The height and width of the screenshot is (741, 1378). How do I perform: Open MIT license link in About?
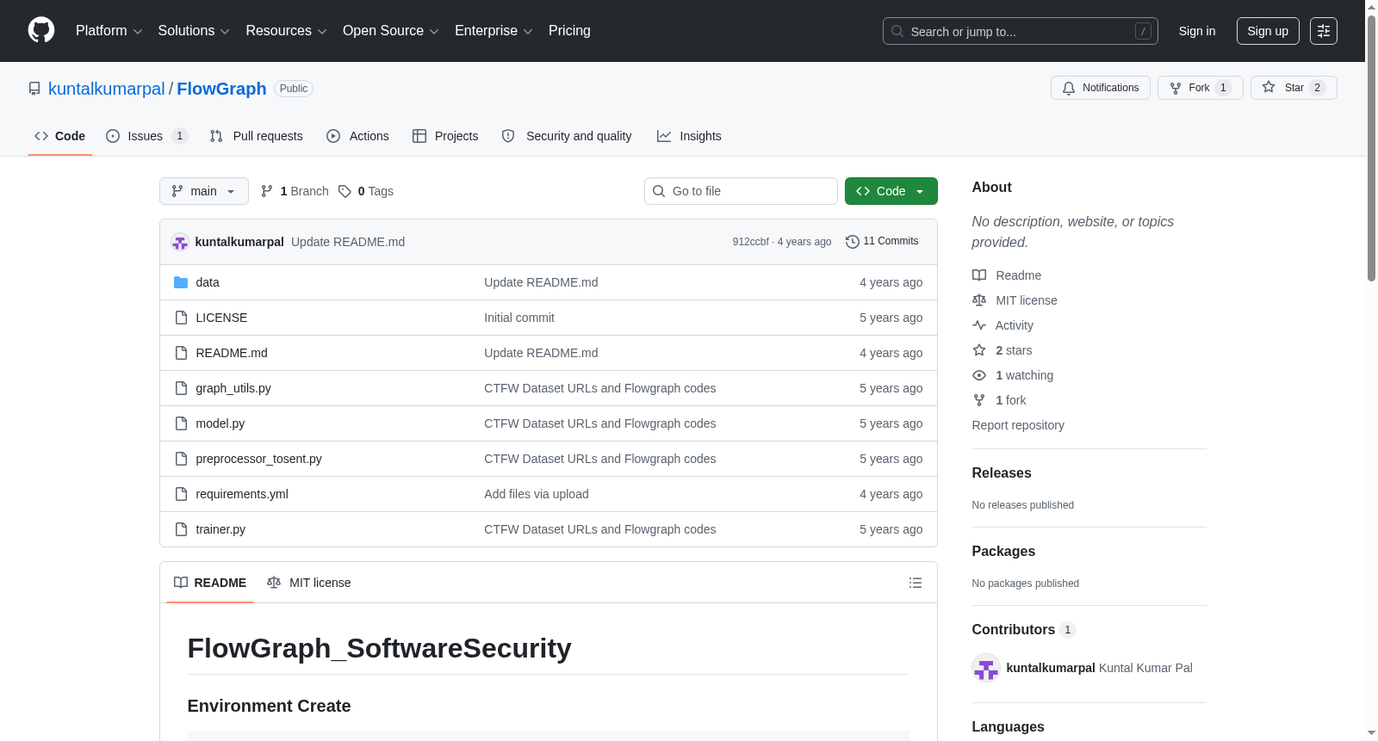[x=1015, y=300]
